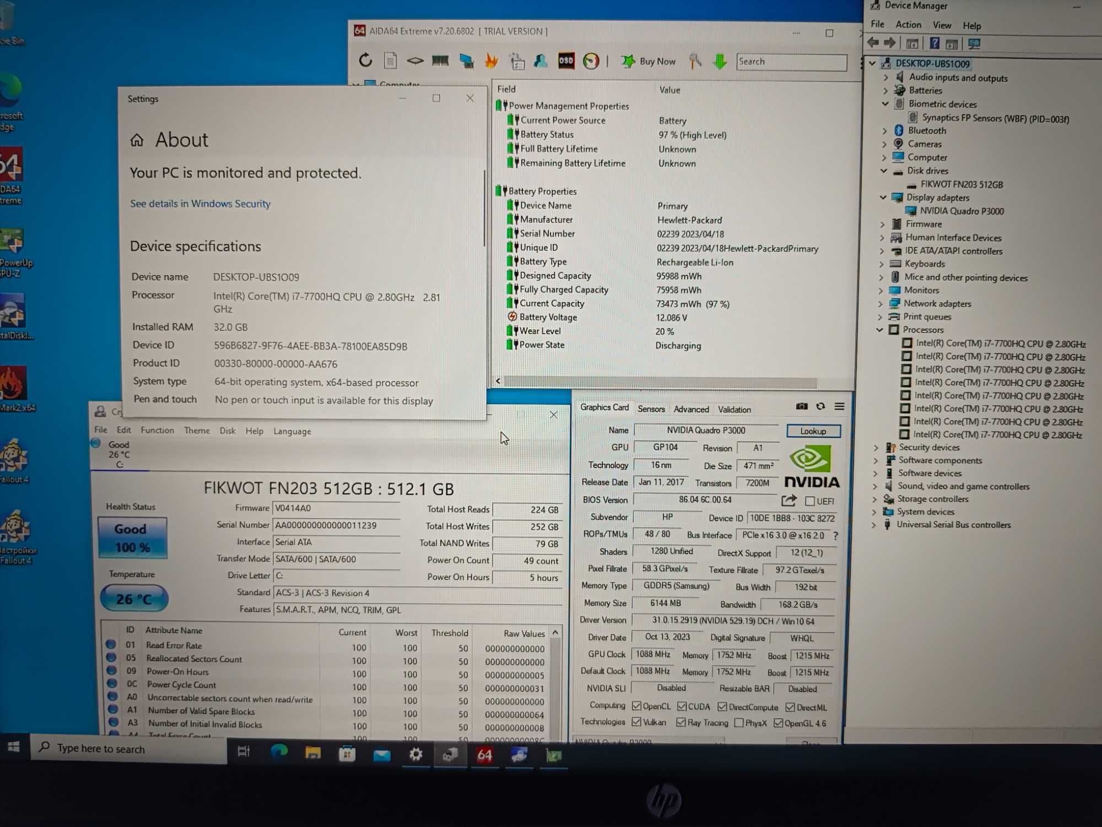Toggle the DirectML checkbox
The height and width of the screenshot is (827, 1102).
click(x=790, y=707)
